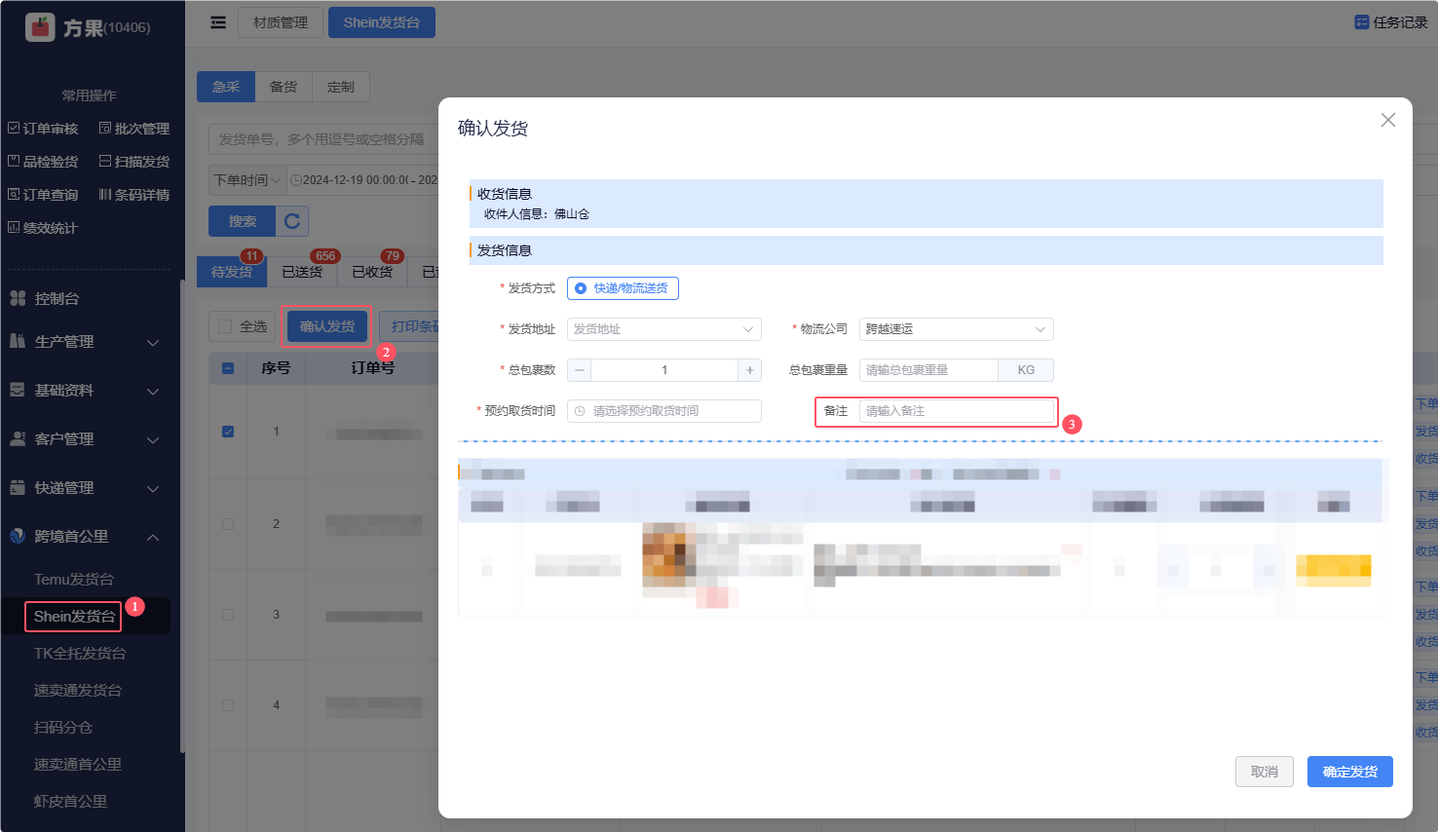
Task: Toggle the 全选 checkbox
Action: 226,326
